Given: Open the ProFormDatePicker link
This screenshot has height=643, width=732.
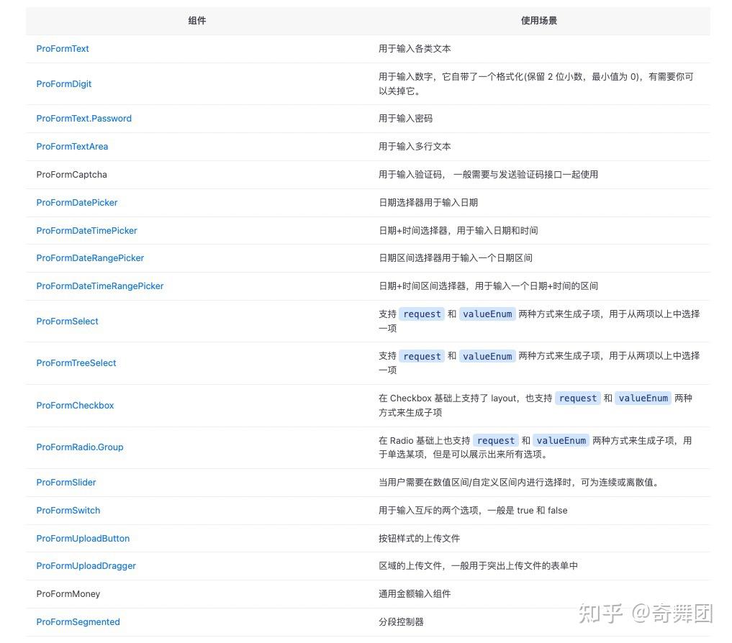Looking at the screenshot, I should pyautogui.click(x=77, y=202).
